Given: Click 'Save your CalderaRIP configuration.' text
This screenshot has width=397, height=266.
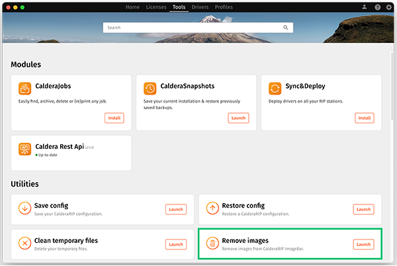Looking at the screenshot, I should click(68, 214).
